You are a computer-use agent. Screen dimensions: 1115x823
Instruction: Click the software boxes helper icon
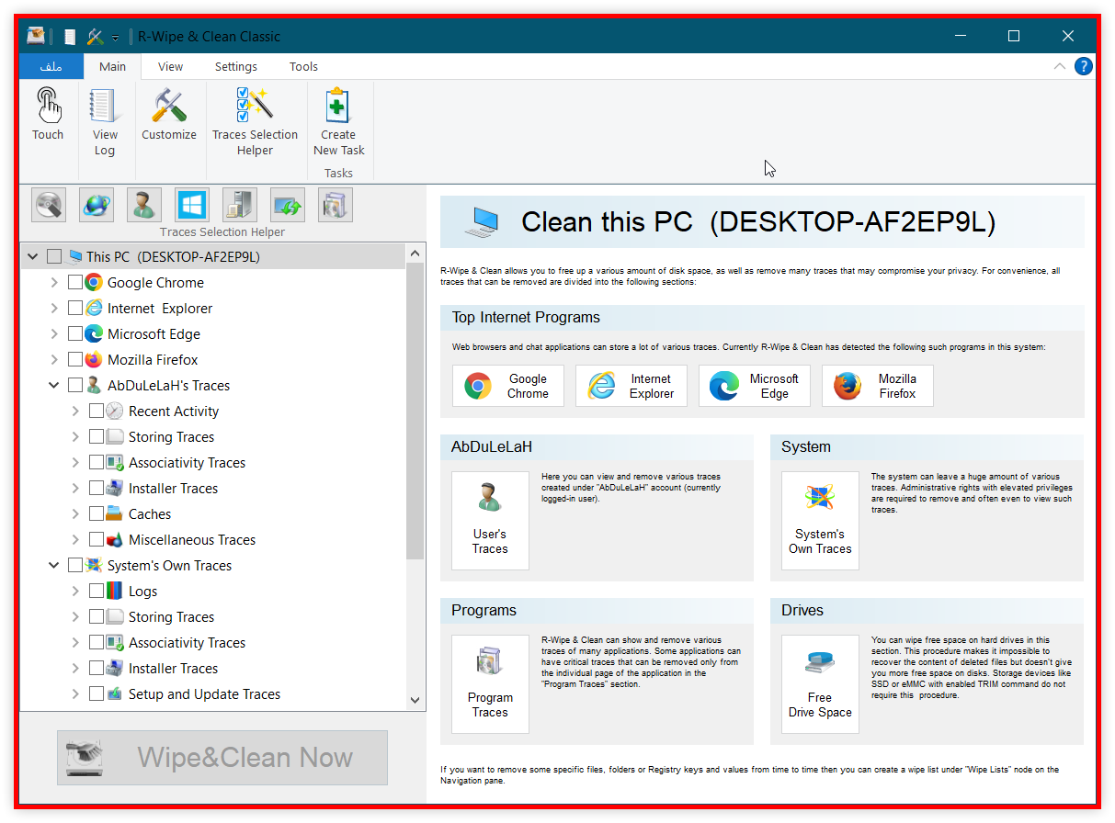pos(336,205)
